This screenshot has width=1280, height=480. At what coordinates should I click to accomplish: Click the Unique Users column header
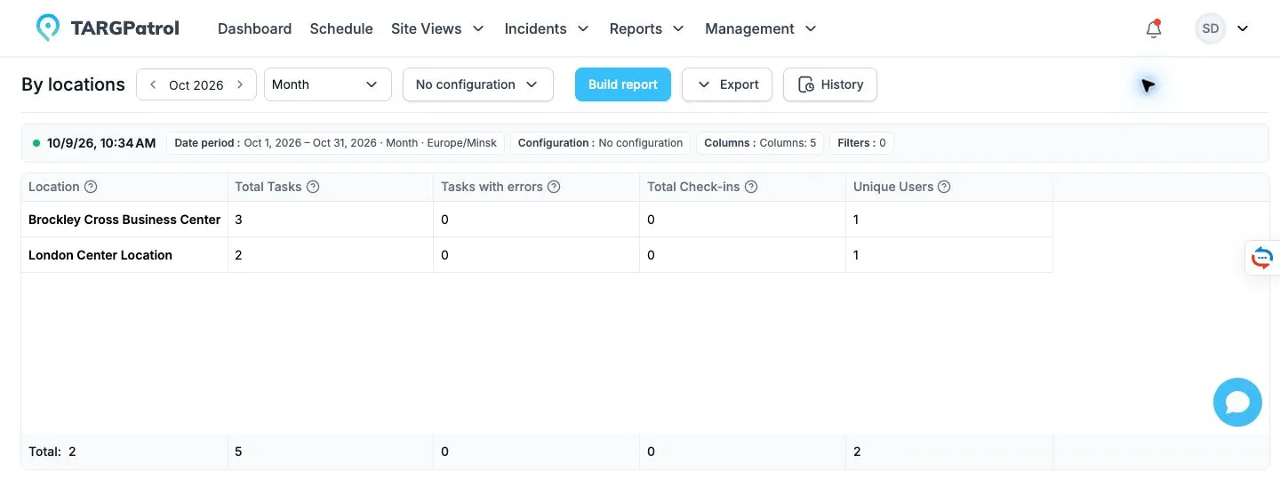(949, 187)
